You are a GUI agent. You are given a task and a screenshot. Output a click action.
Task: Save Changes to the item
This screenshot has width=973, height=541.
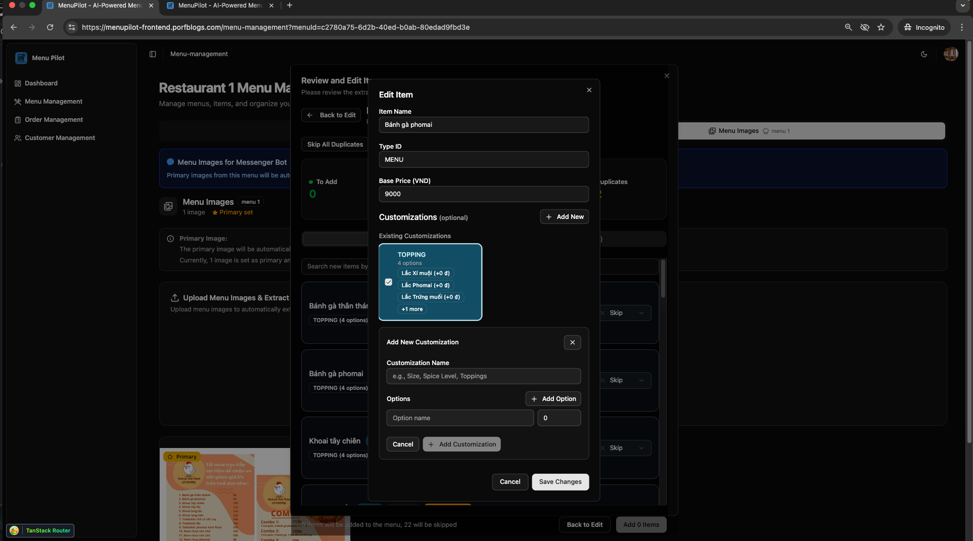point(560,482)
